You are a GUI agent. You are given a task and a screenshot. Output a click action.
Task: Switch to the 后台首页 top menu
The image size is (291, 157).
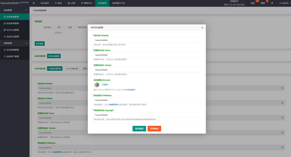[x=43, y=3]
